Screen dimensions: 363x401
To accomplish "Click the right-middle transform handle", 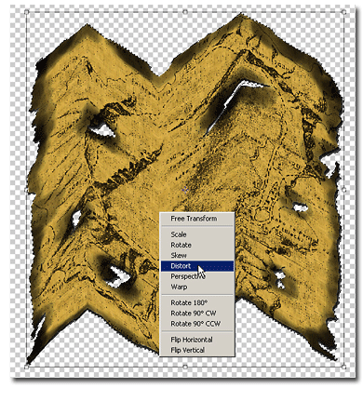I will (x=343, y=190).
